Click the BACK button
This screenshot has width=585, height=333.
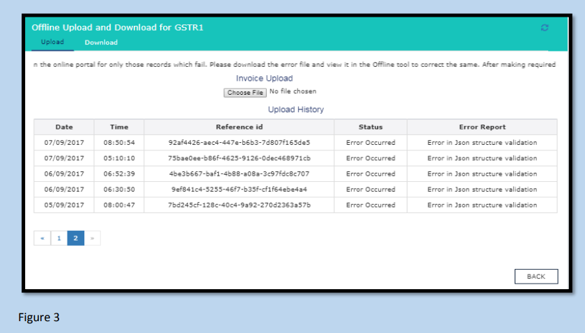click(x=536, y=277)
